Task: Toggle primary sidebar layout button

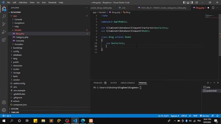Action: tap(184, 2)
